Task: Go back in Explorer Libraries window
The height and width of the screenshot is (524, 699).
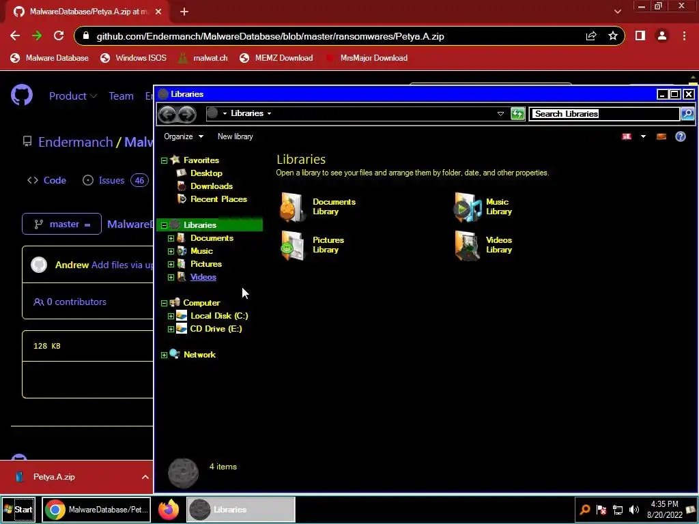Action: point(168,114)
